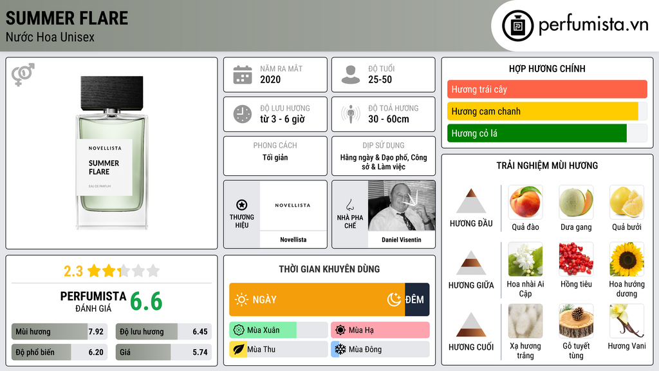659x371 pixels.
Task: Click the nose icon above Nhà pha chế
Action: 349,205
